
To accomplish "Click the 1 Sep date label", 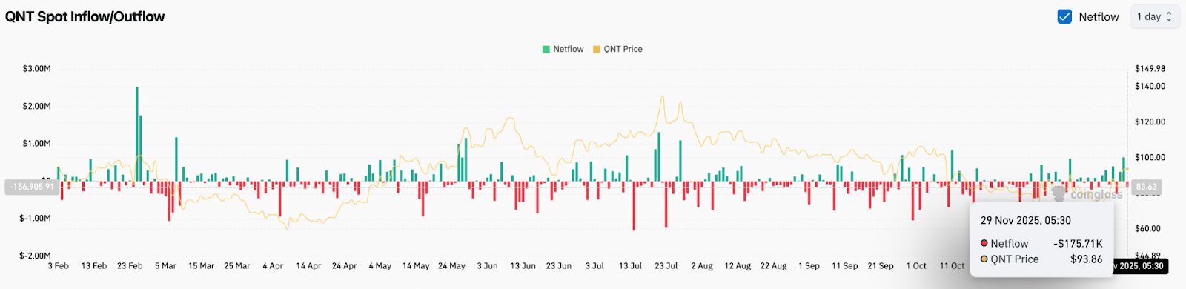I will pyautogui.click(x=809, y=266).
